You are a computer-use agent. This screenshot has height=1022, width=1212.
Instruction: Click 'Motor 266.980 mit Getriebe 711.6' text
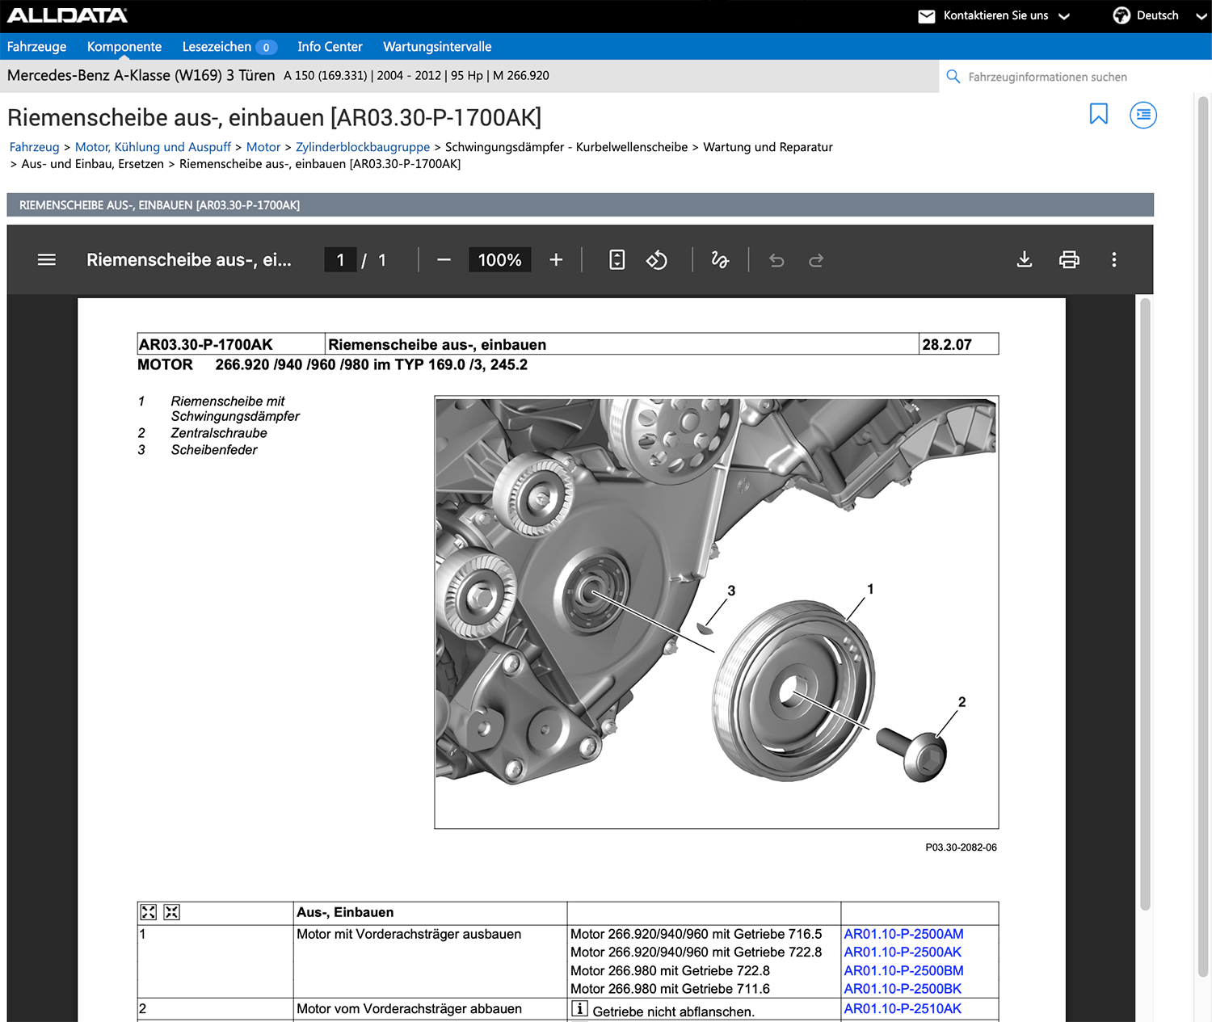coord(670,989)
